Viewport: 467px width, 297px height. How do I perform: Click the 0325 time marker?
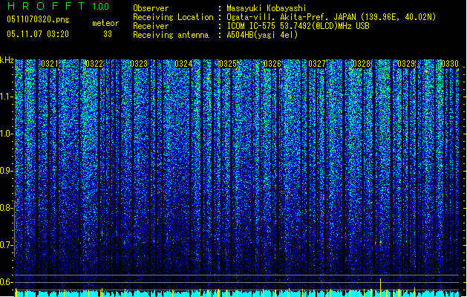[228, 64]
